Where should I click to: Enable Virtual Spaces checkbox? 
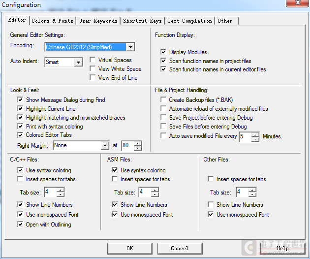(x=93, y=60)
